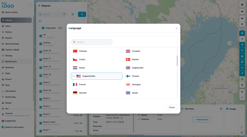Toggle Switch to old version
The image size is (247, 137).
click(3, 127)
